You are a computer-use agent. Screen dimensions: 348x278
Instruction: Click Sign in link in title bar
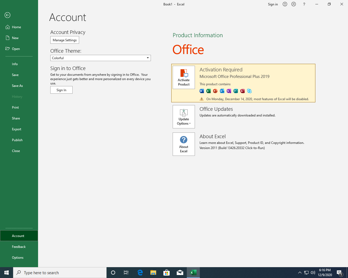tap(273, 4)
